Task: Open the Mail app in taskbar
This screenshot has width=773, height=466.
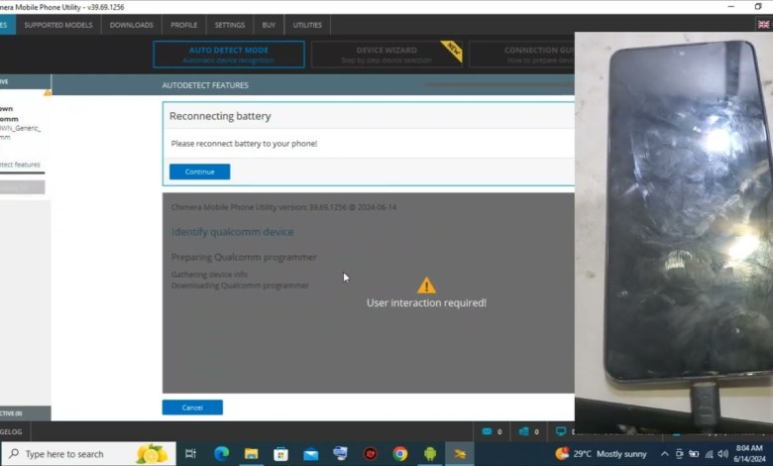Action: 311,454
